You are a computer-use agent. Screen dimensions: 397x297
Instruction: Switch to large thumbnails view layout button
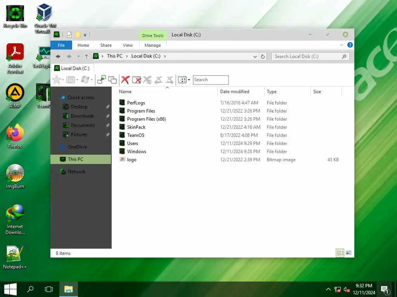pos(349,253)
